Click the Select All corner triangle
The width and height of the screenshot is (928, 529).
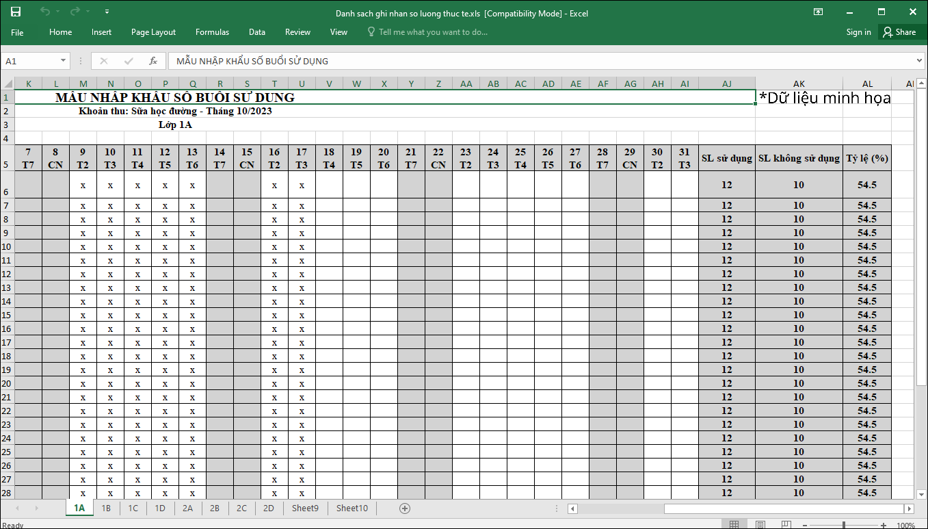click(7, 83)
